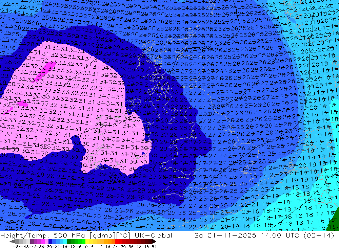Pick the yellow legend swatch above 0
This screenshot has width=339, height=248.
(87, 242)
